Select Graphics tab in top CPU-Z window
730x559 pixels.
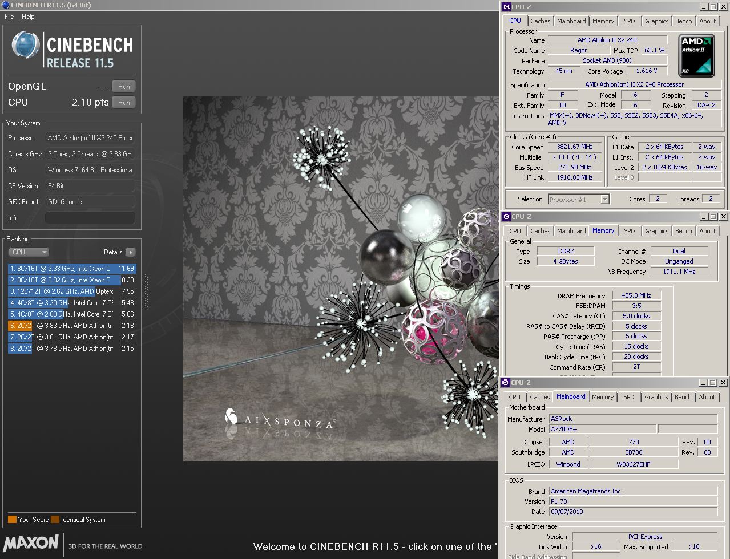coord(656,21)
